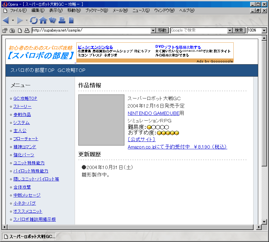The height and width of the screenshot is (242, 269).
Task: Click the padlock icon left of the address bar
Action: [5, 31]
